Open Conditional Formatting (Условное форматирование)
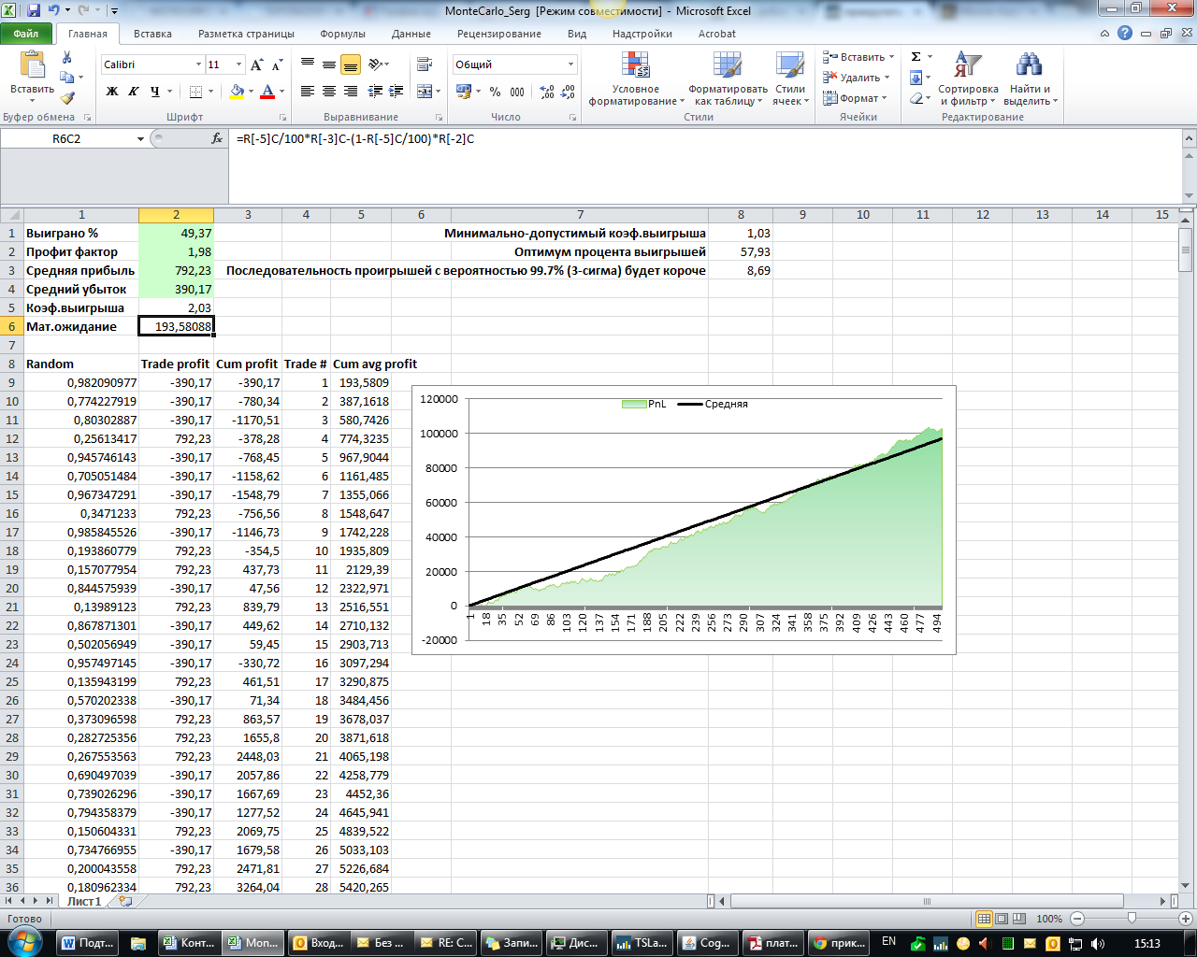The image size is (1197, 957). point(635,79)
